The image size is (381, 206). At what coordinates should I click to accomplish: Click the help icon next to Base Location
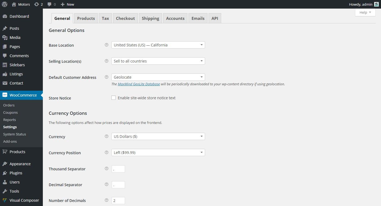[106, 45]
